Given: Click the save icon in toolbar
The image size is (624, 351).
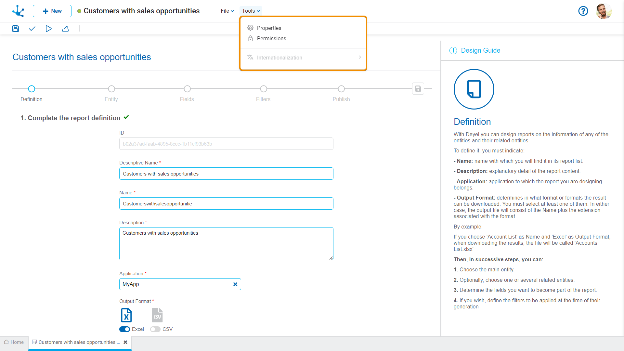Looking at the screenshot, I should coord(16,29).
